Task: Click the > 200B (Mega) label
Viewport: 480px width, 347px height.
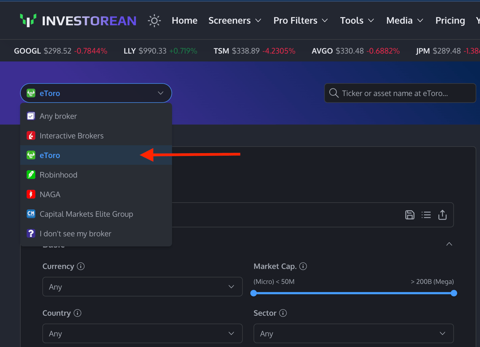Action: click(x=432, y=281)
